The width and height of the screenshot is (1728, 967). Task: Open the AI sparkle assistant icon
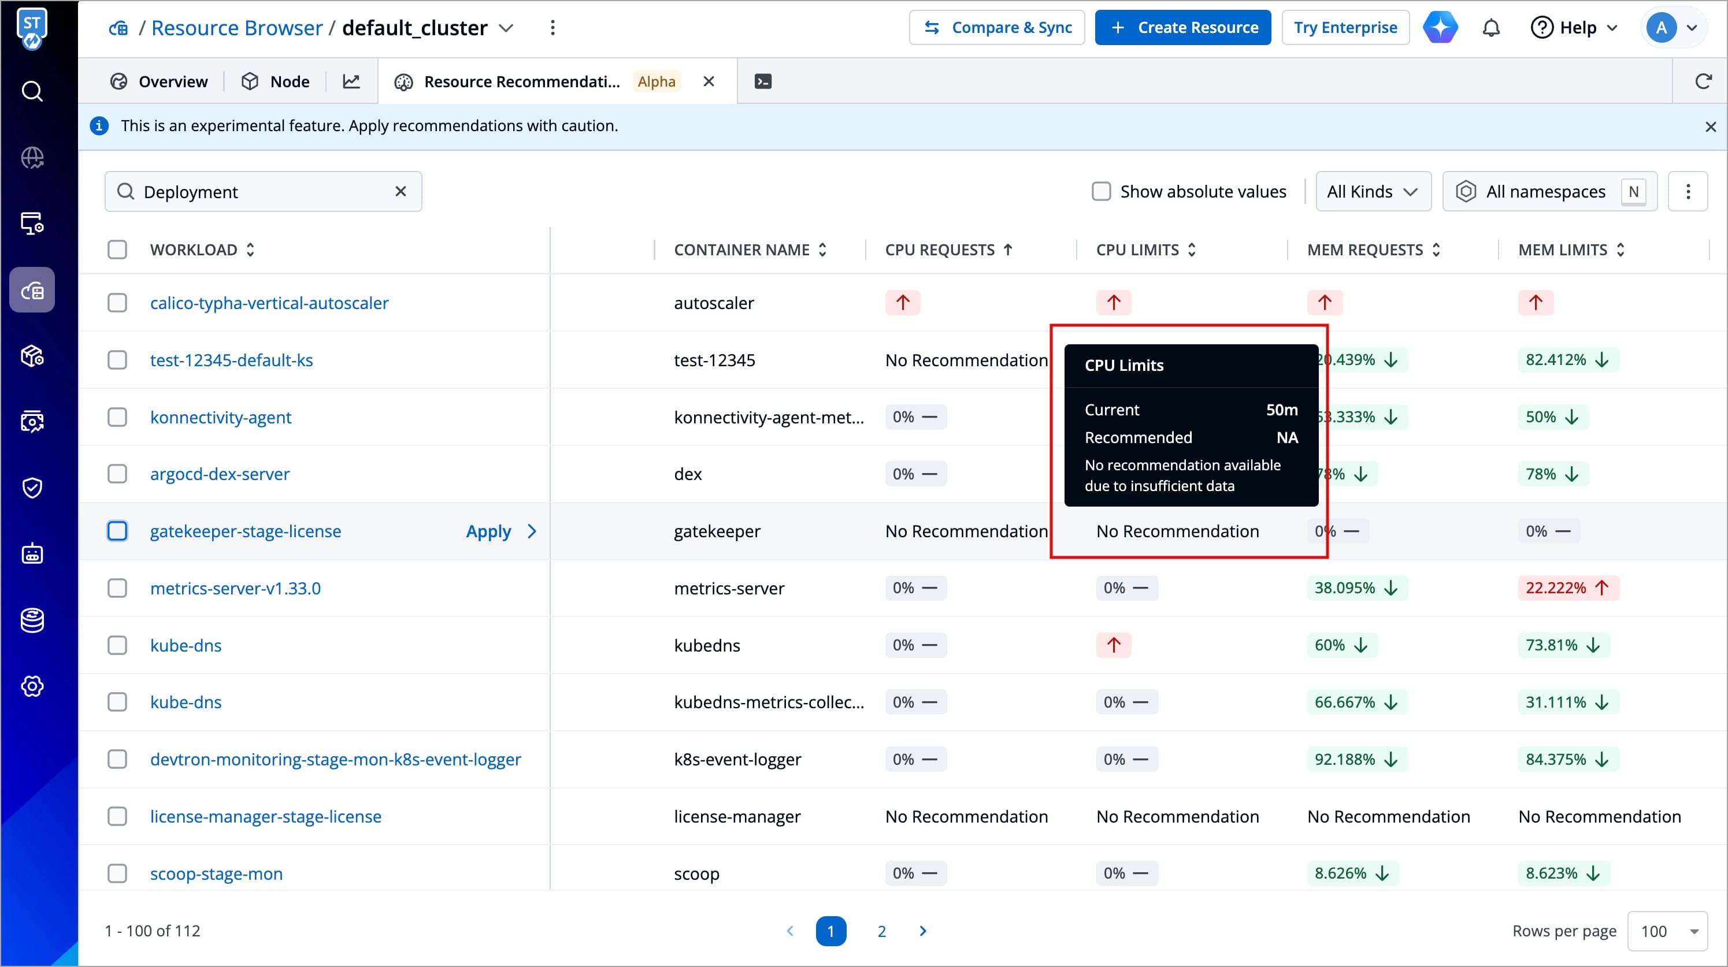tap(1440, 28)
